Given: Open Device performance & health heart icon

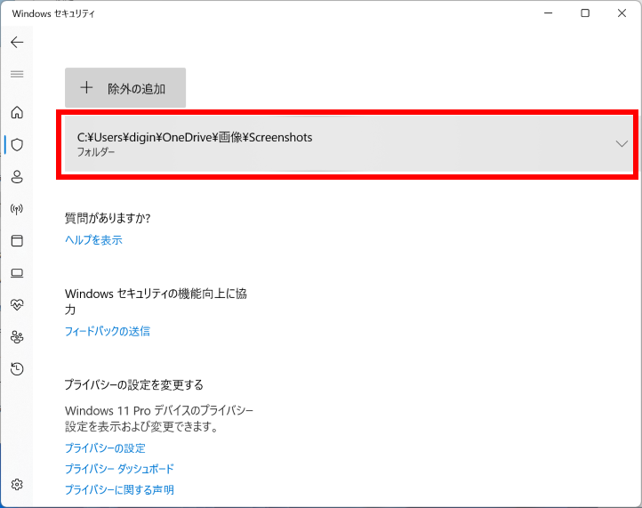Looking at the screenshot, I should tap(17, 305).
